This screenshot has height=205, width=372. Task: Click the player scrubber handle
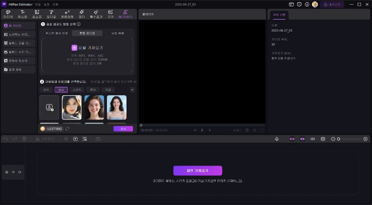pos(141,126)
